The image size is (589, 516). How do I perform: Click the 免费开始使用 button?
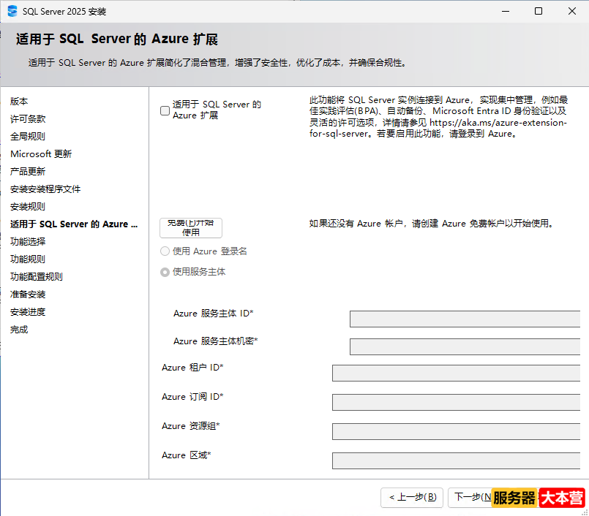point(190,227)
